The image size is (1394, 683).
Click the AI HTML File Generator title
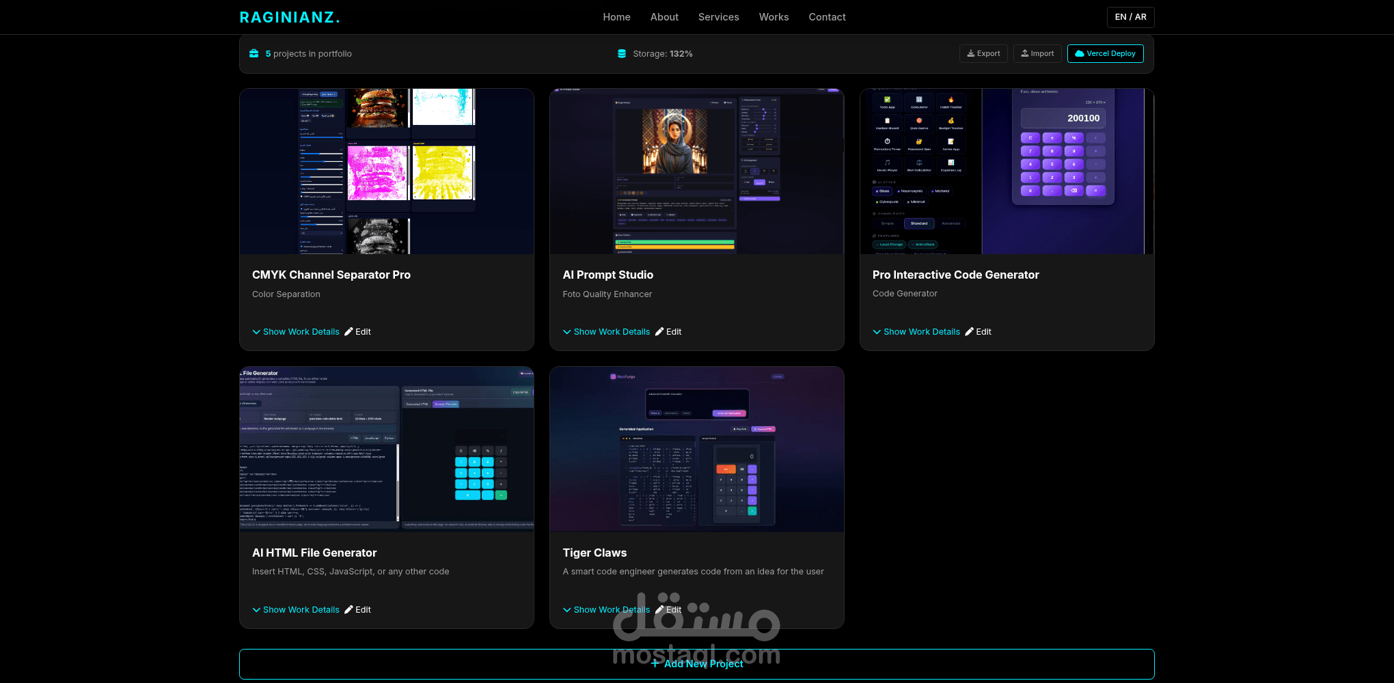[x=314, y=553]
